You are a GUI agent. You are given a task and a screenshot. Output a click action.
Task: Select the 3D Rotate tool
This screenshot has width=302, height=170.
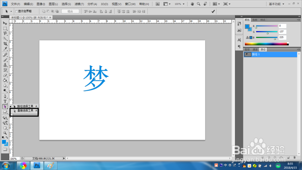coord(5,118)
